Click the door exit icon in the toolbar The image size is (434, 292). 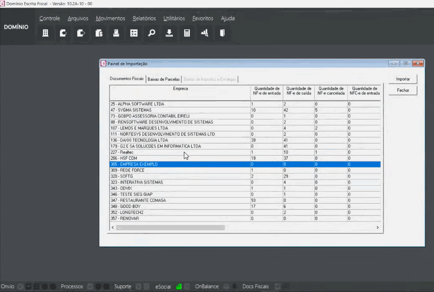(222, 33)
